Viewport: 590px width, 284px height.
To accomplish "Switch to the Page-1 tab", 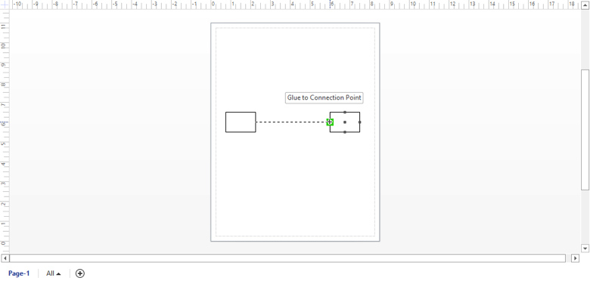I will [x=19, y=273].
